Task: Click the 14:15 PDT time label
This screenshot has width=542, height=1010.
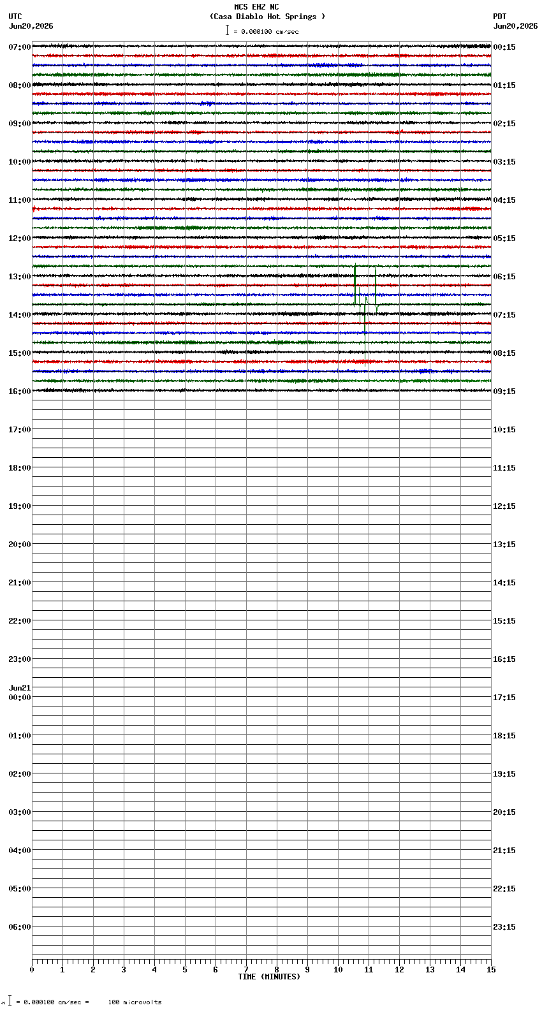Action: tap(504, 583)
